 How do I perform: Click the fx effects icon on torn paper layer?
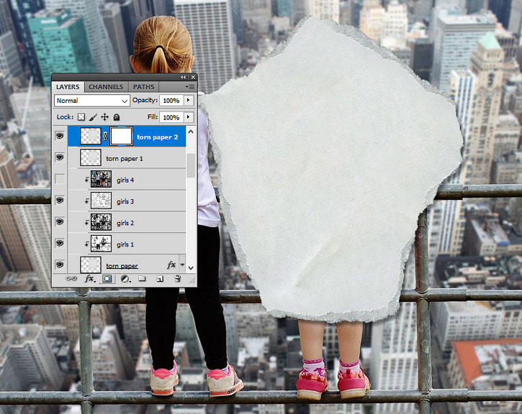(171, 264)
